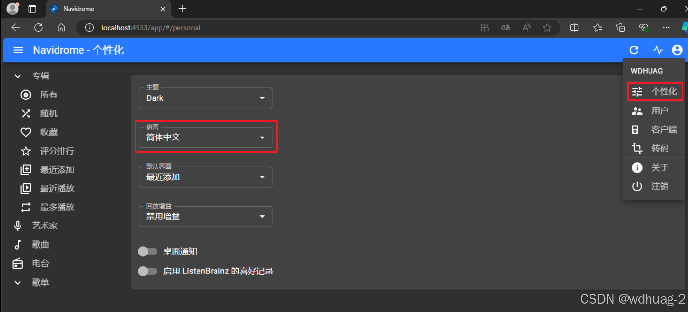Click the 关于 info icon
Viewport: 688px width, 312px height.
click(x=637, y=168)
